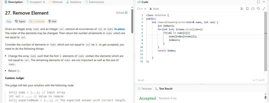Click the Auto lock indicator
Screen dimensions: 269x103
click(154, 9)
